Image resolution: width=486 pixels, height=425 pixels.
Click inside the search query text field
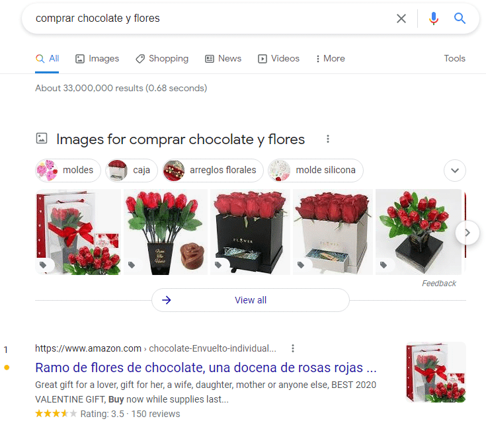(x=198, y=19)
